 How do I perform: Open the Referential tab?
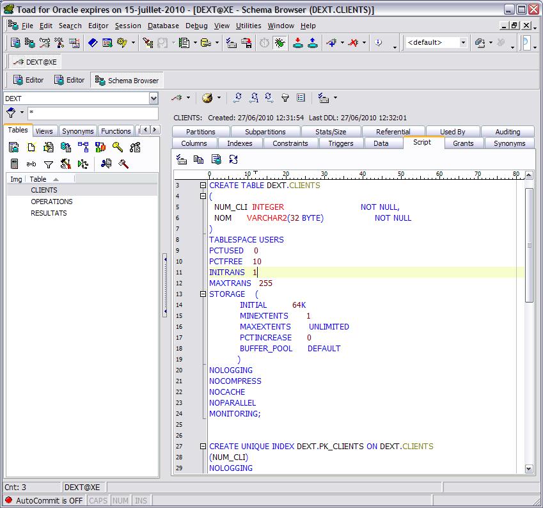point(393,132)
